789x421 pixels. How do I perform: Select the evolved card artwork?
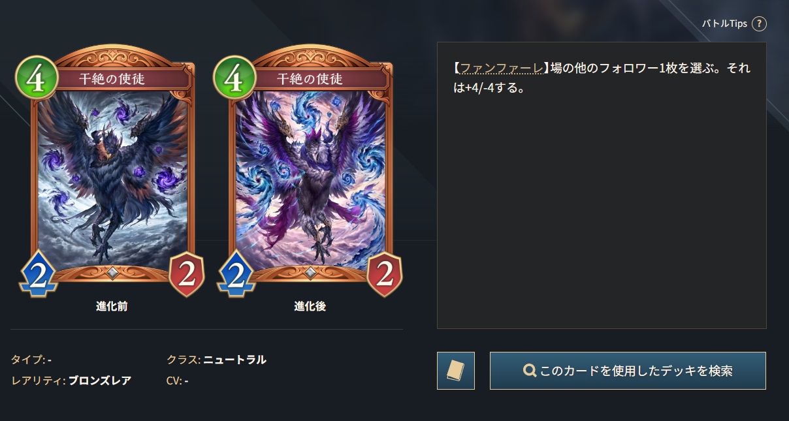311,179
